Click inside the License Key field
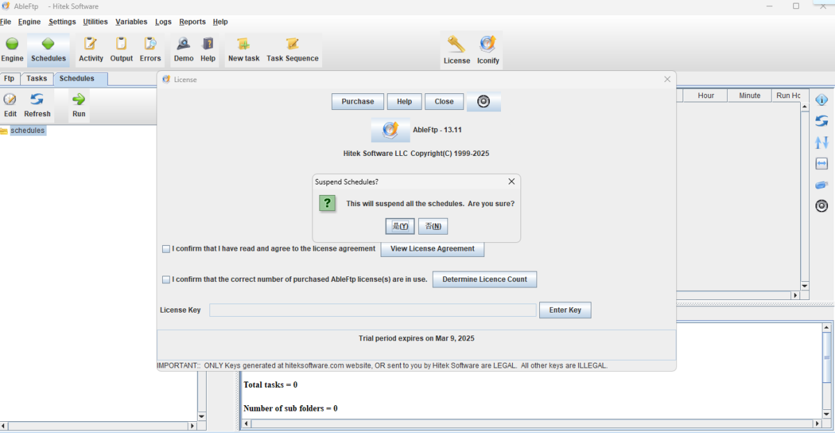This screenshot has width=835, height=433. click(372, 310)
